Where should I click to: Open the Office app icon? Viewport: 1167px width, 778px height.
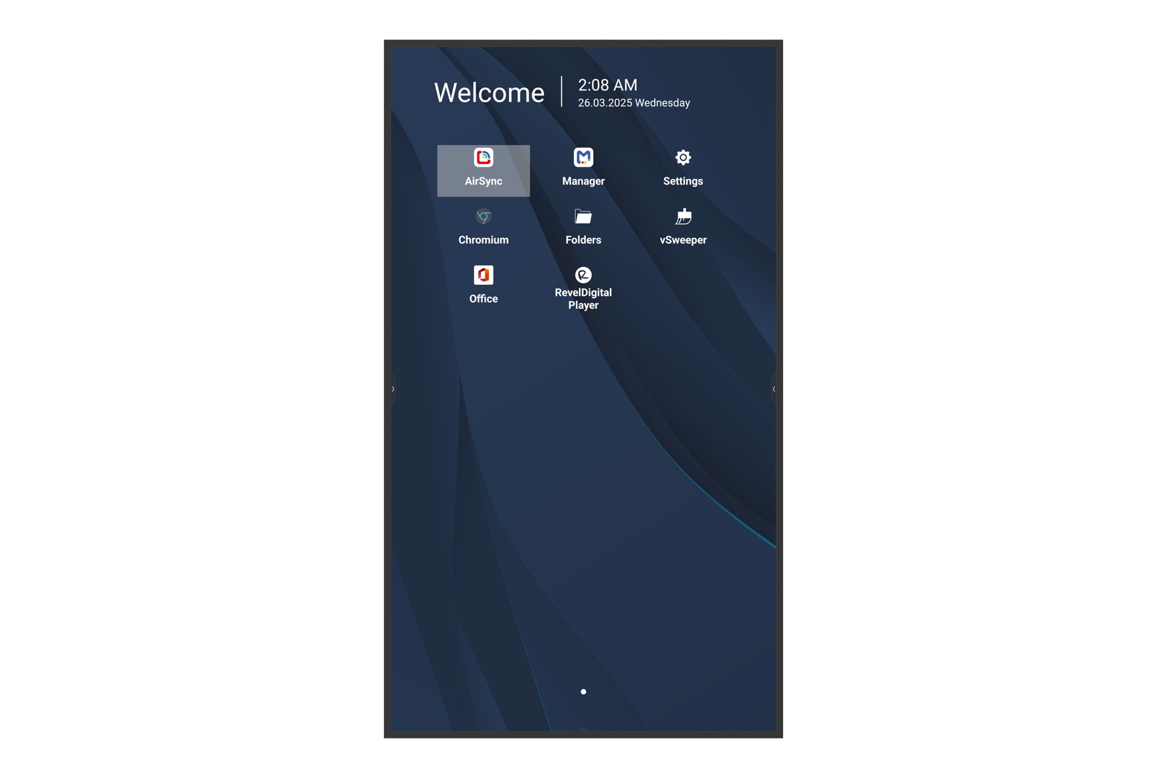[x=483, y=276]
